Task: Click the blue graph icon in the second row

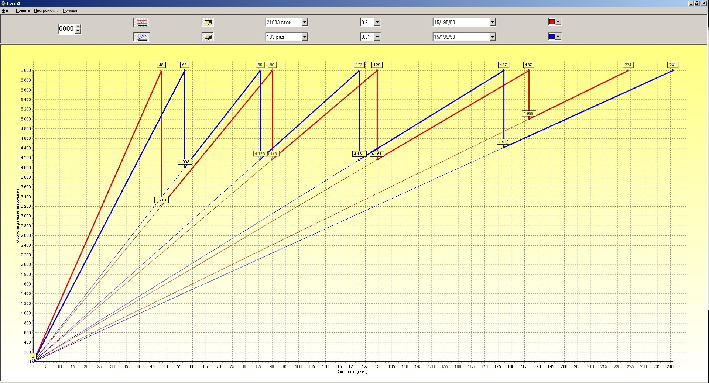Action: (142, 37)
